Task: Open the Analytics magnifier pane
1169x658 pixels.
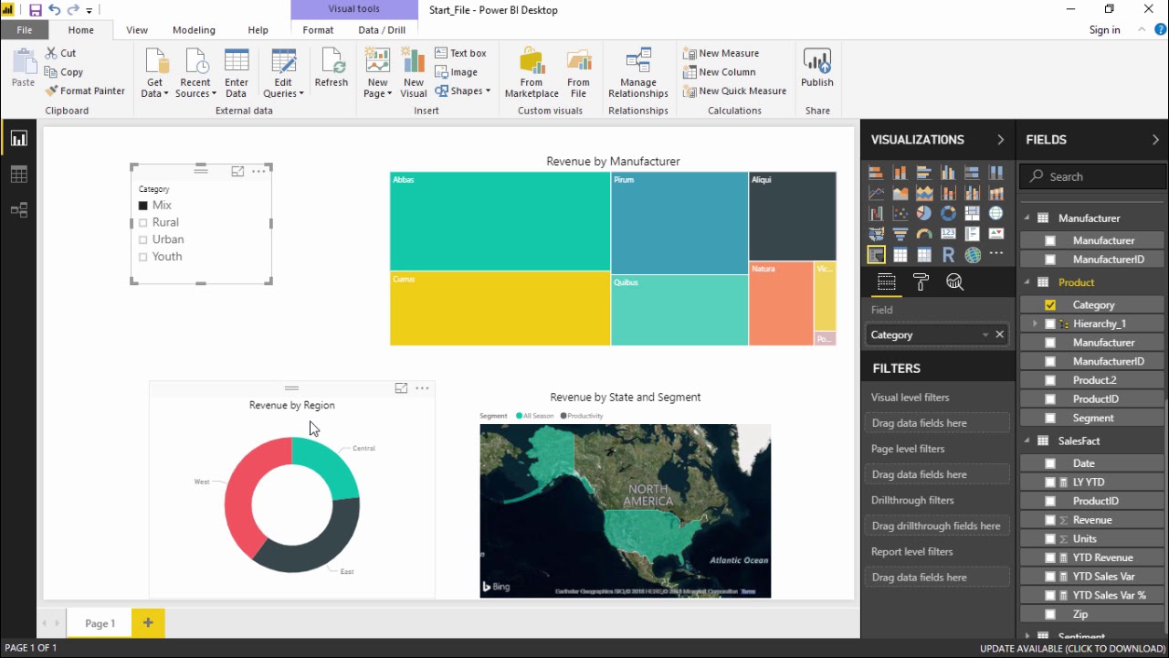Action: pos(954,282)
